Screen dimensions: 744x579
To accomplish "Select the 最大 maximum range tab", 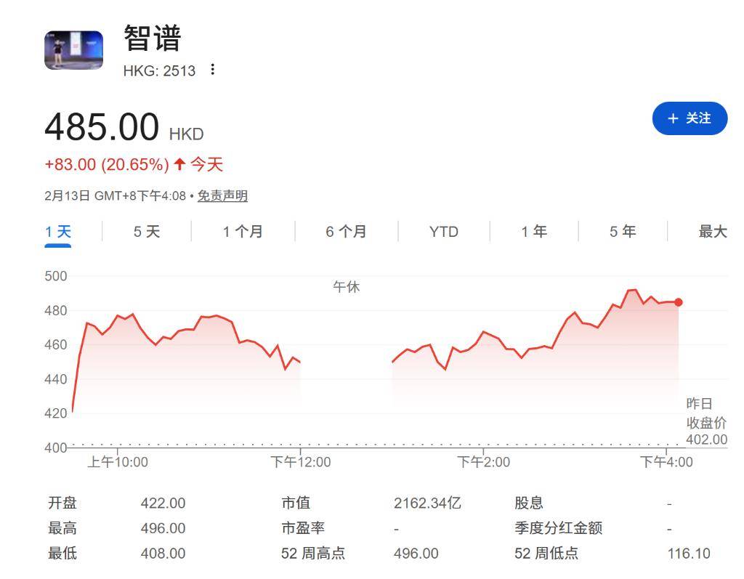I will coord(712,232).
